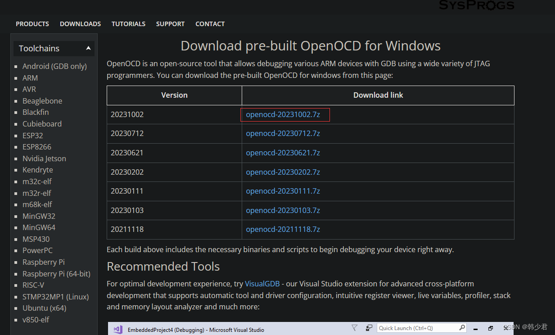This screenshot has width=555, height=335.
Task: Open the DOWNLOADS menu
Action: (80, 24)
